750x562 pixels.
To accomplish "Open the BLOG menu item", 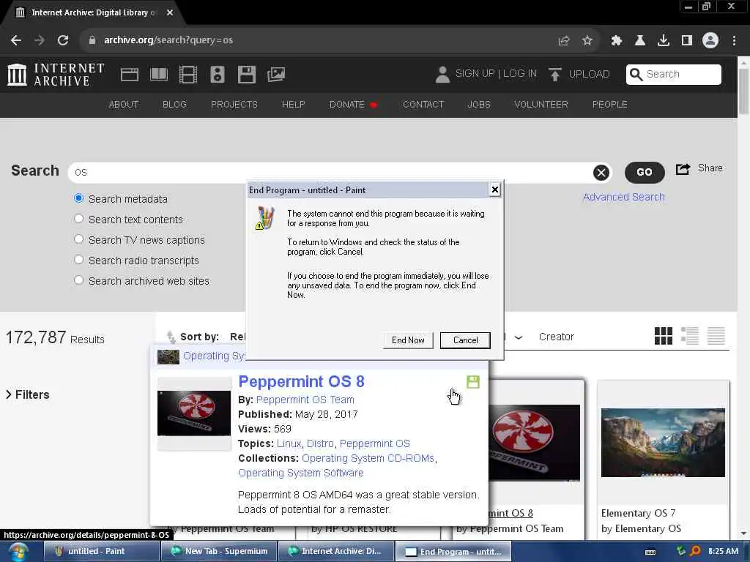I will point(174,104).
